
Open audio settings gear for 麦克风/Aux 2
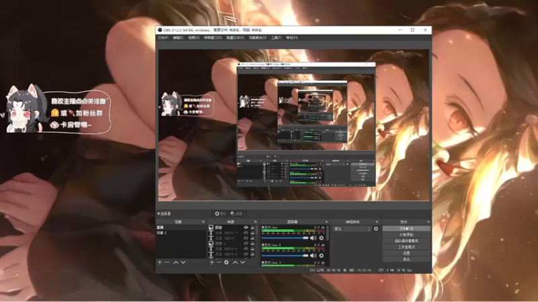tap(321, 256)
